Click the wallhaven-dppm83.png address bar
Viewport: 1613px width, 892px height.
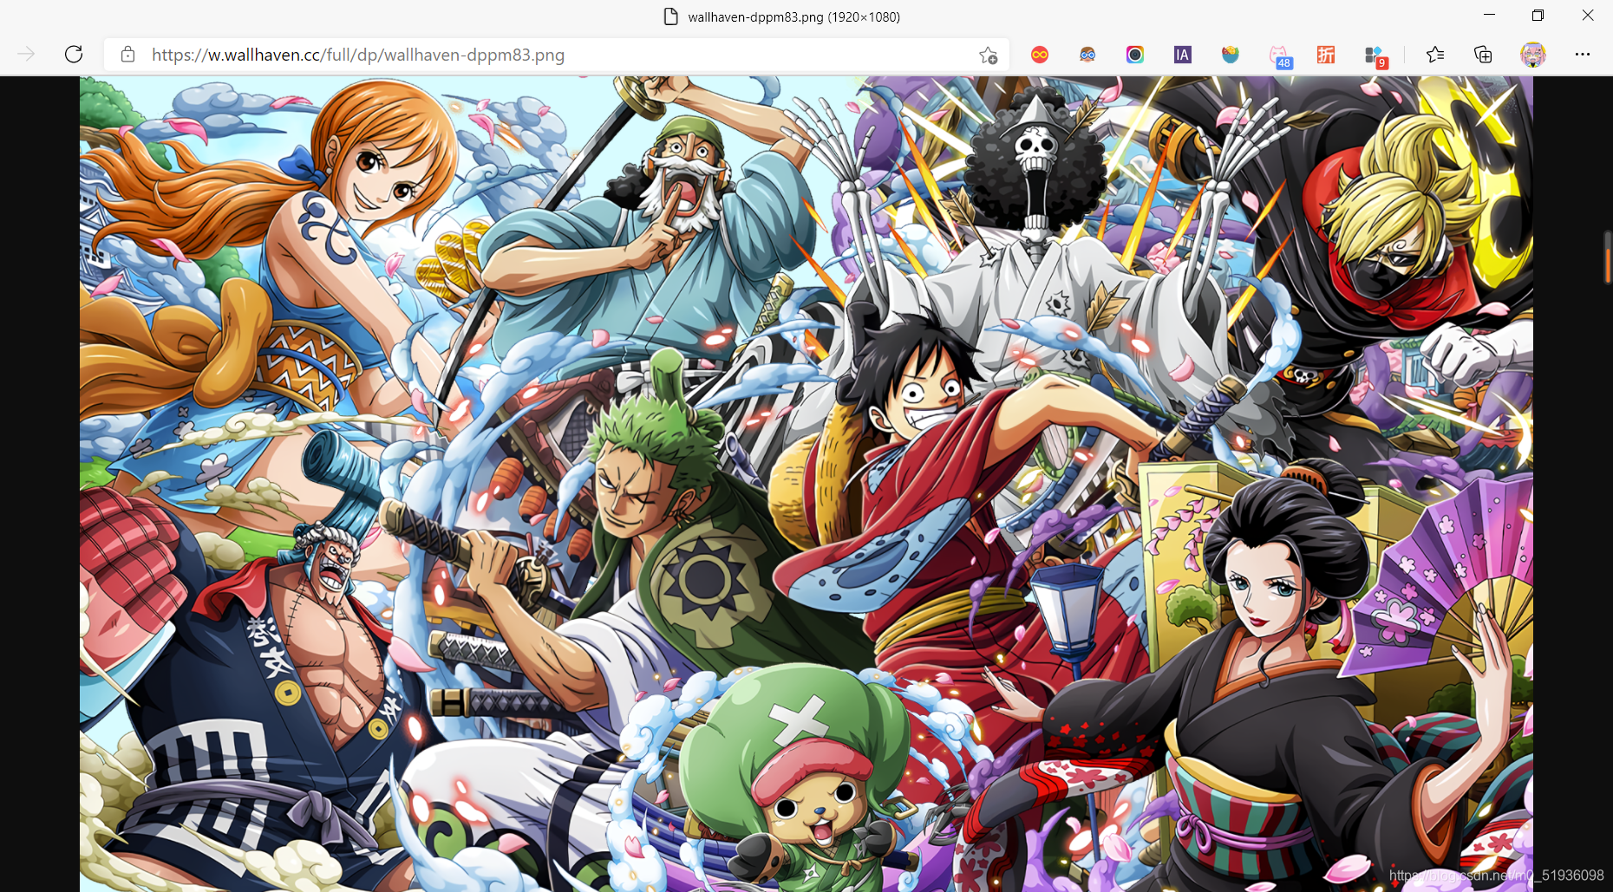tap(555, 55)
